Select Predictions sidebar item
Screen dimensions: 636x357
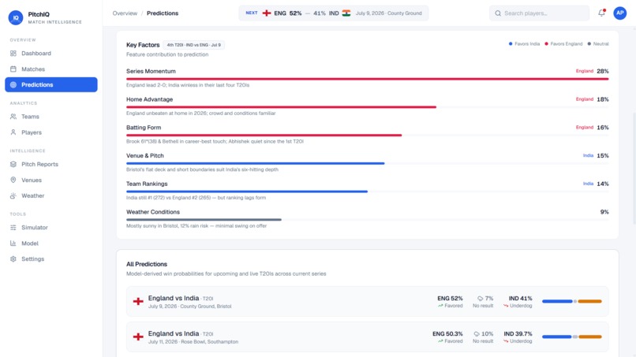51,84
